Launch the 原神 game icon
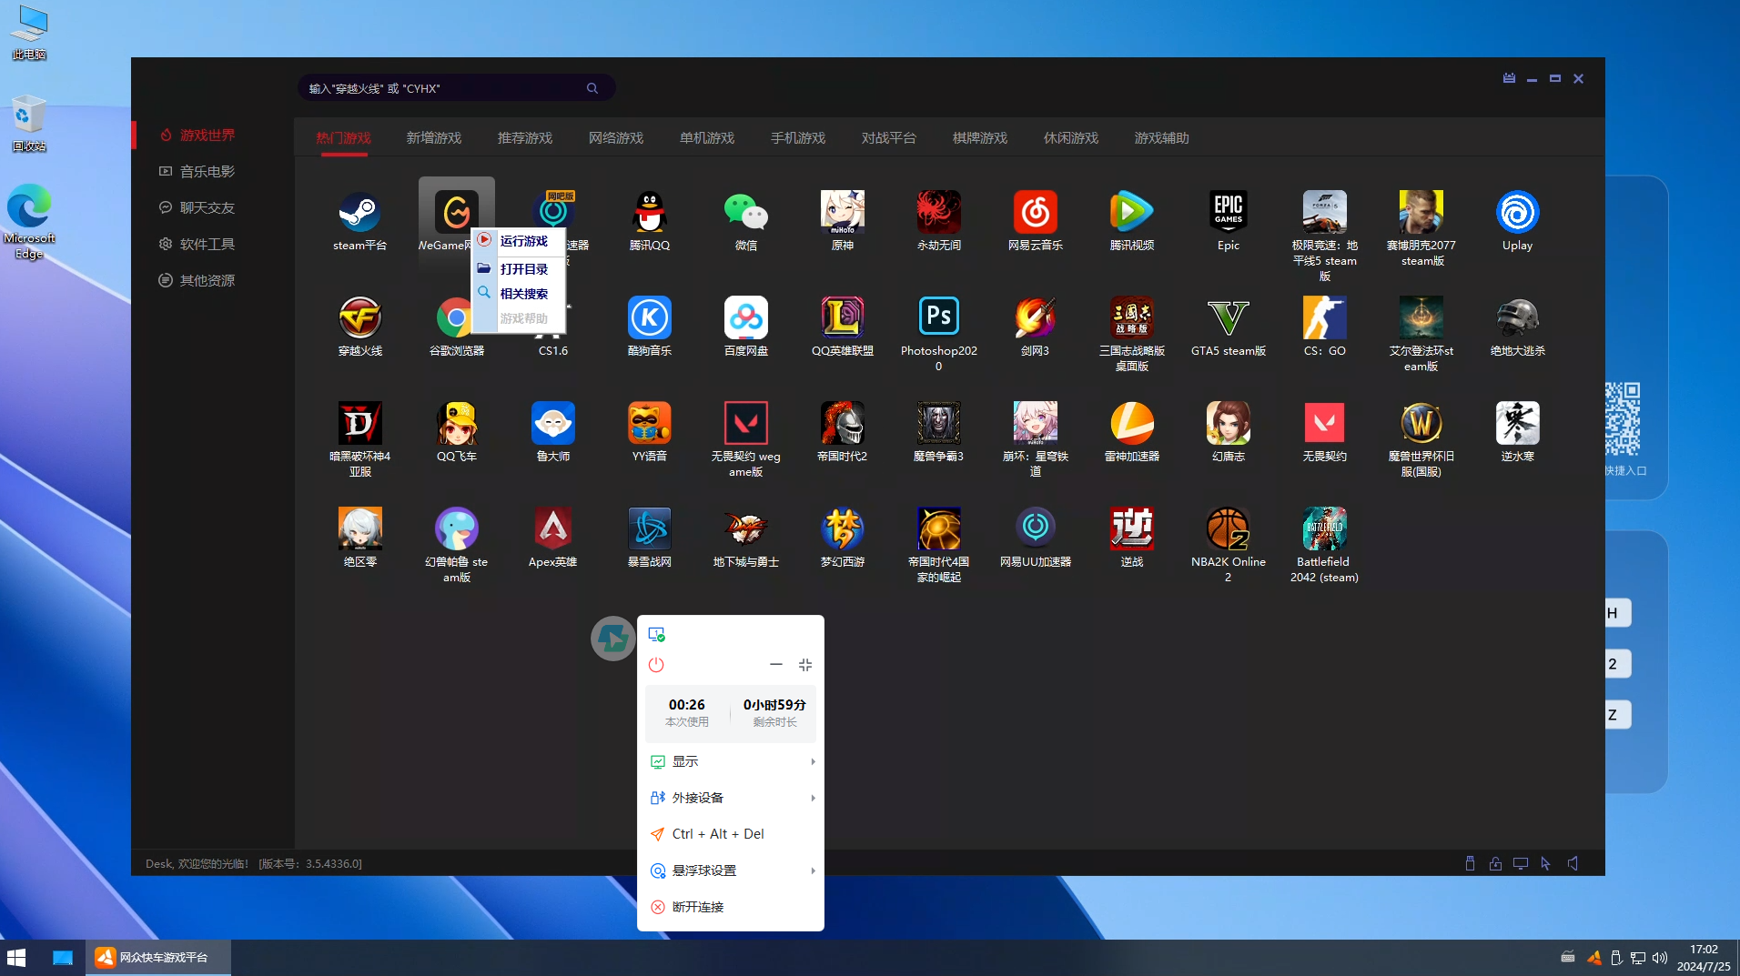Viewport: 1740px width, 976px height. click(842, 212)
